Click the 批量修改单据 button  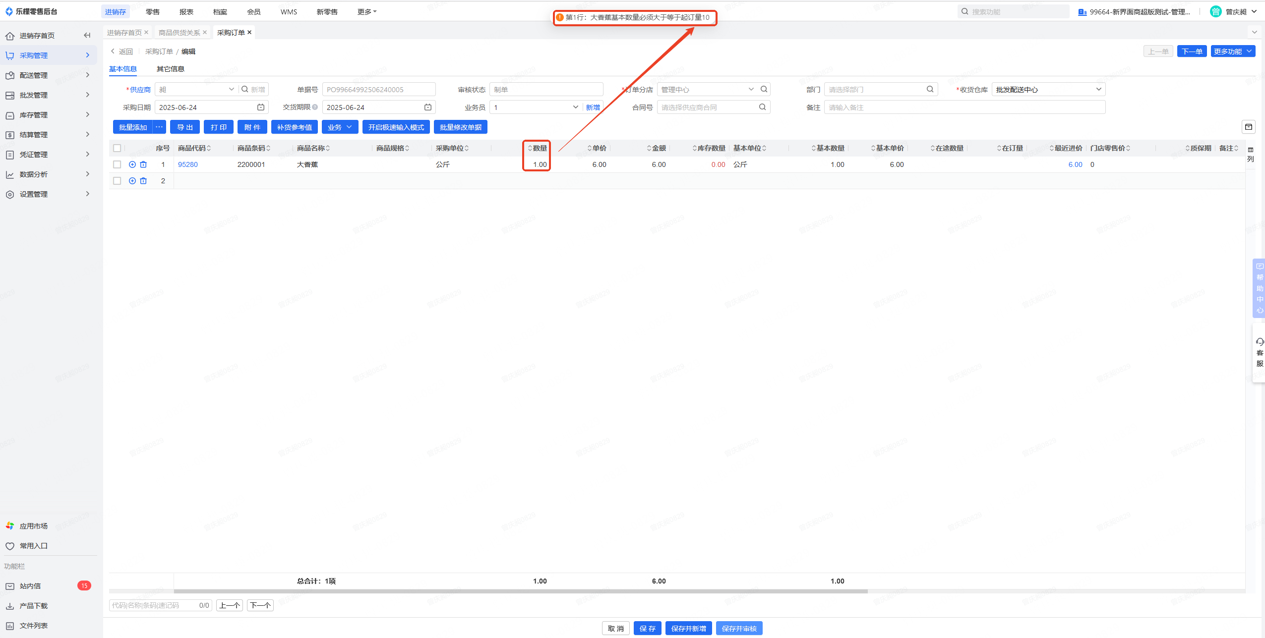(x=460, y=127)
